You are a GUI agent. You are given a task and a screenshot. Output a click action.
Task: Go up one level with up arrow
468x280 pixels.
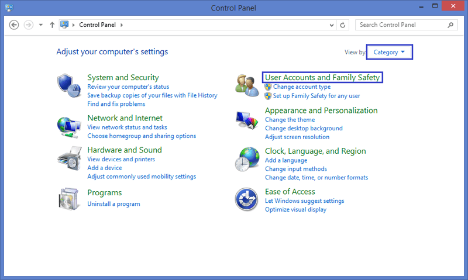[52, 25]
